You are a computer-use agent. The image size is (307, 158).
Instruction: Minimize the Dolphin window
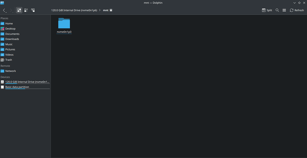294,3
